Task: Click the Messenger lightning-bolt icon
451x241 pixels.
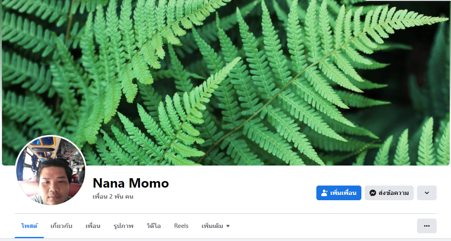Action: pos(373,193)
